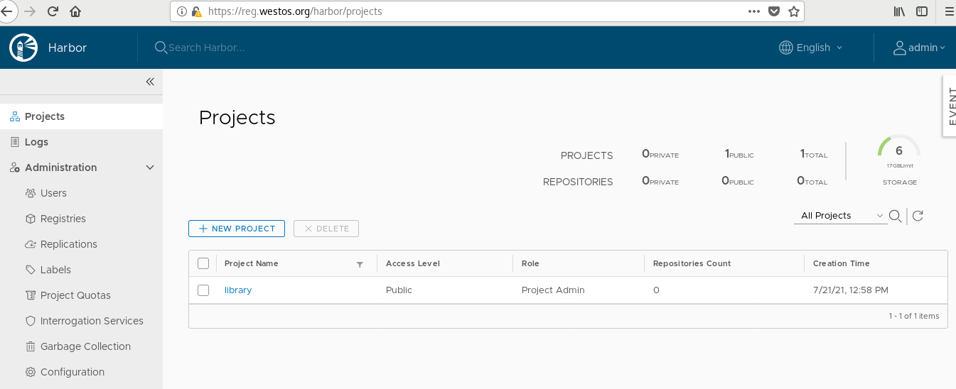Click the Registries cube icon
Screen dimensions: 956x389
[31, 219]
